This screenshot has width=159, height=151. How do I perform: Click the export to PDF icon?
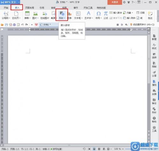tap(11, 25)
